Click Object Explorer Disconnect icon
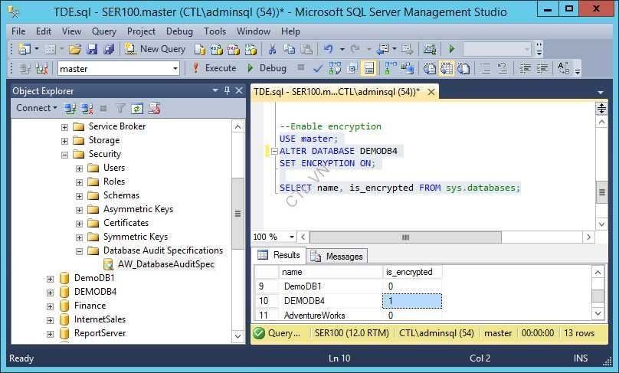This screenshot has height=373, width=619. 87,108
